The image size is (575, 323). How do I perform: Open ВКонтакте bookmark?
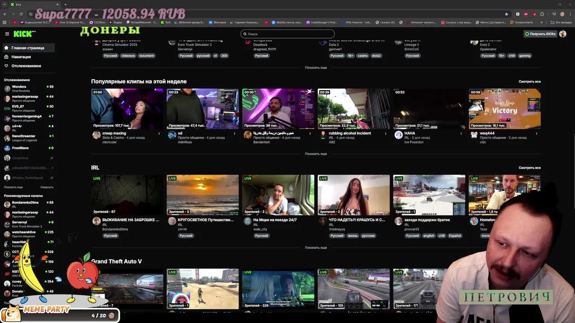click(x=217, y=22)
